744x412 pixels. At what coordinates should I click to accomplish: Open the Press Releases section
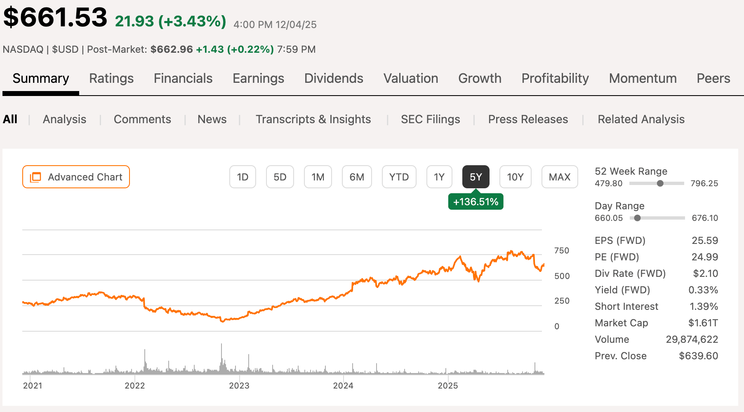pos(528,119)
